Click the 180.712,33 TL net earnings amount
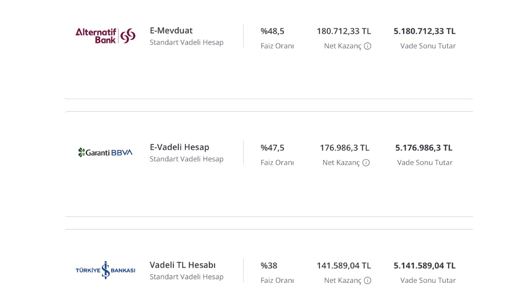Viewport: 527px width, 296px height. tap(344, 31)
